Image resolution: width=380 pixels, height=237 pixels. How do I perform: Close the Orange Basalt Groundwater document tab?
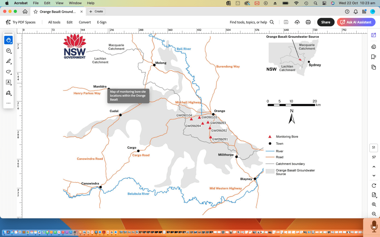pos(83,11)
